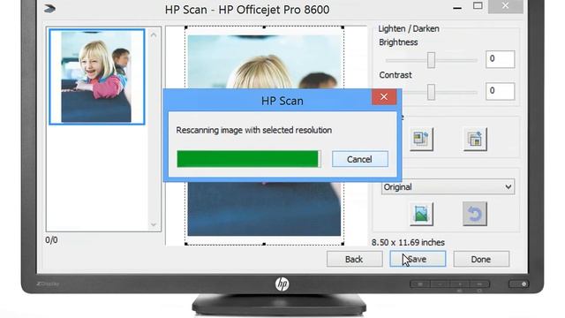Click the 8.50 x 11.69 inches text
This screenshot has height=318, width=565.
(408, 242)
